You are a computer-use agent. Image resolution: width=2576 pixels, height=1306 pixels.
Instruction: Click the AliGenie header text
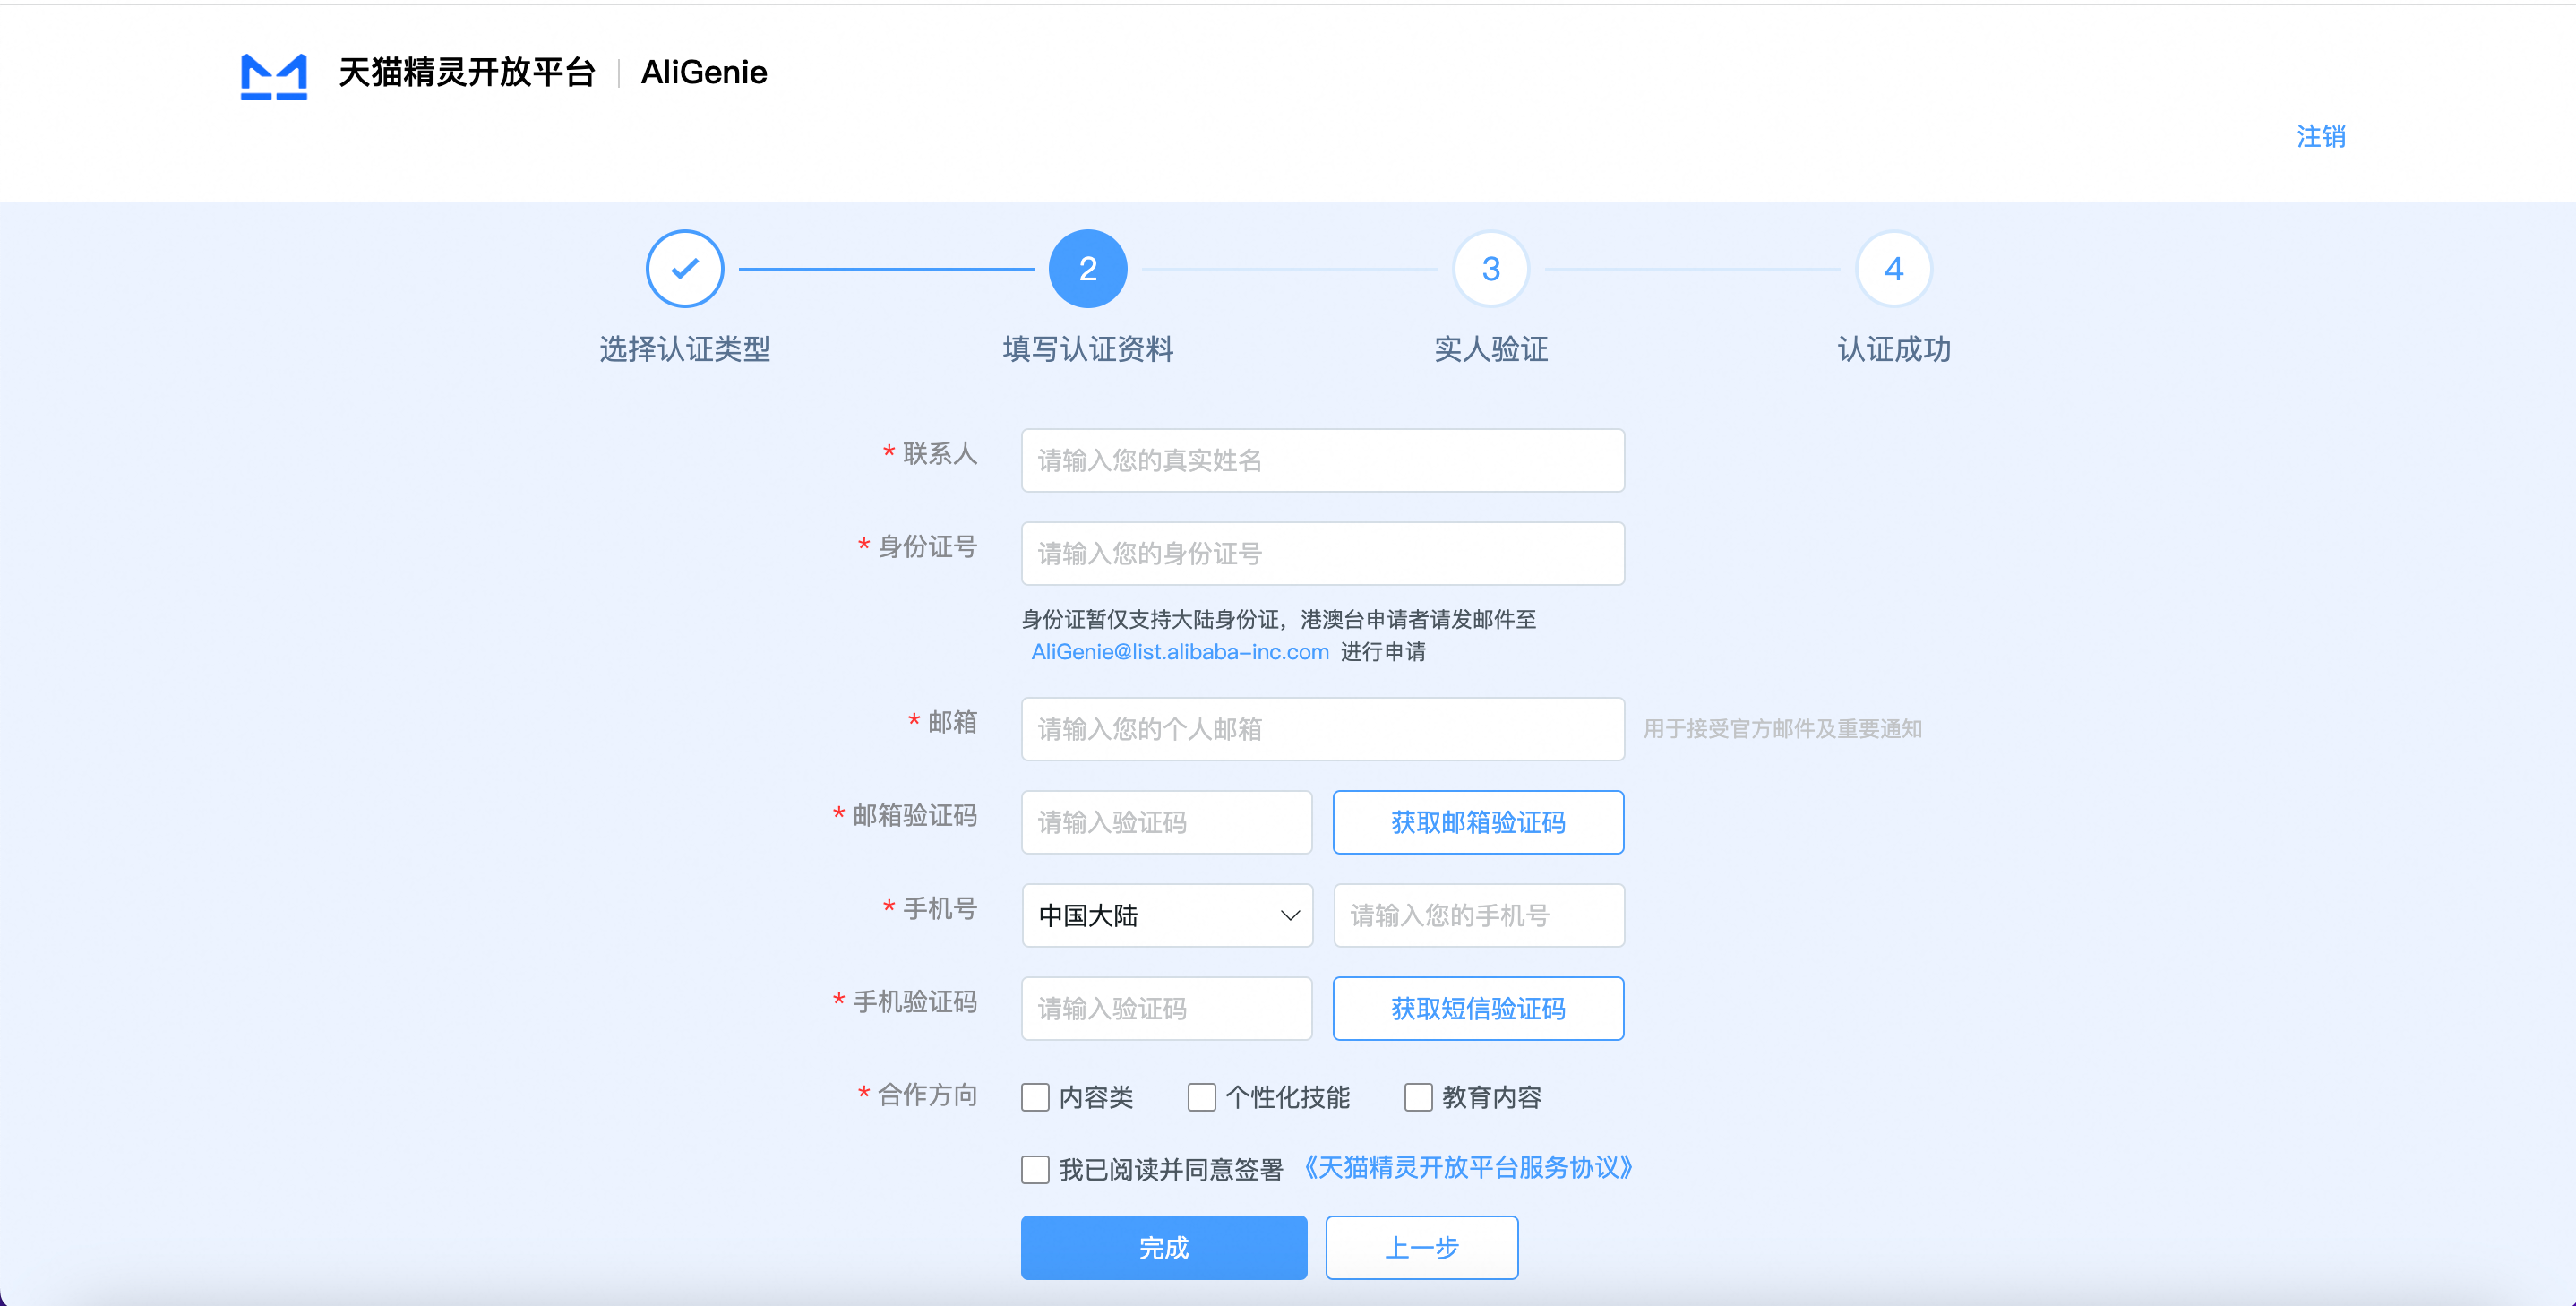704,73
